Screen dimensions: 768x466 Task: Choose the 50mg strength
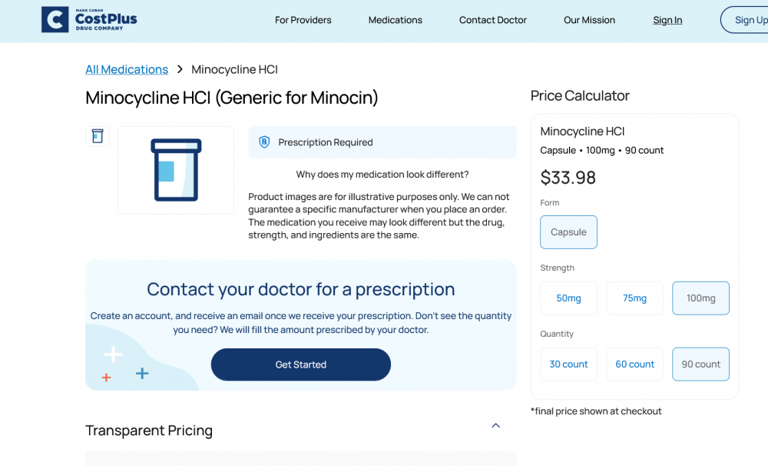click(568, 298)
